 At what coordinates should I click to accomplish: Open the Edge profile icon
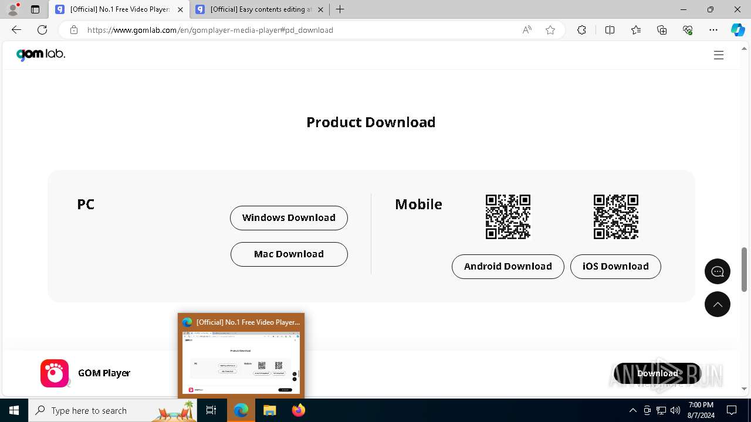point(13,9)
